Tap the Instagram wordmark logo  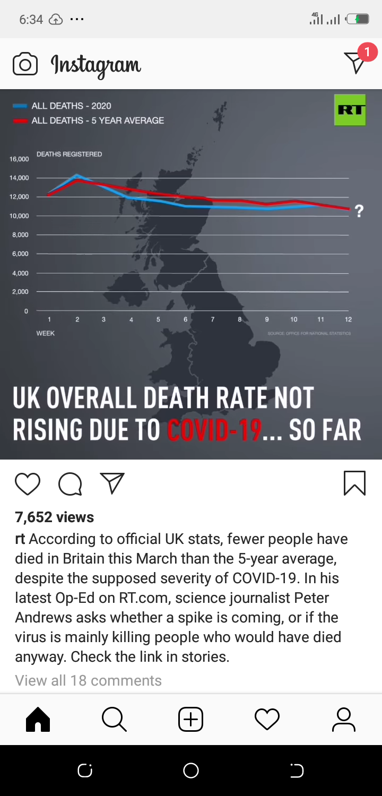(95, 65)
